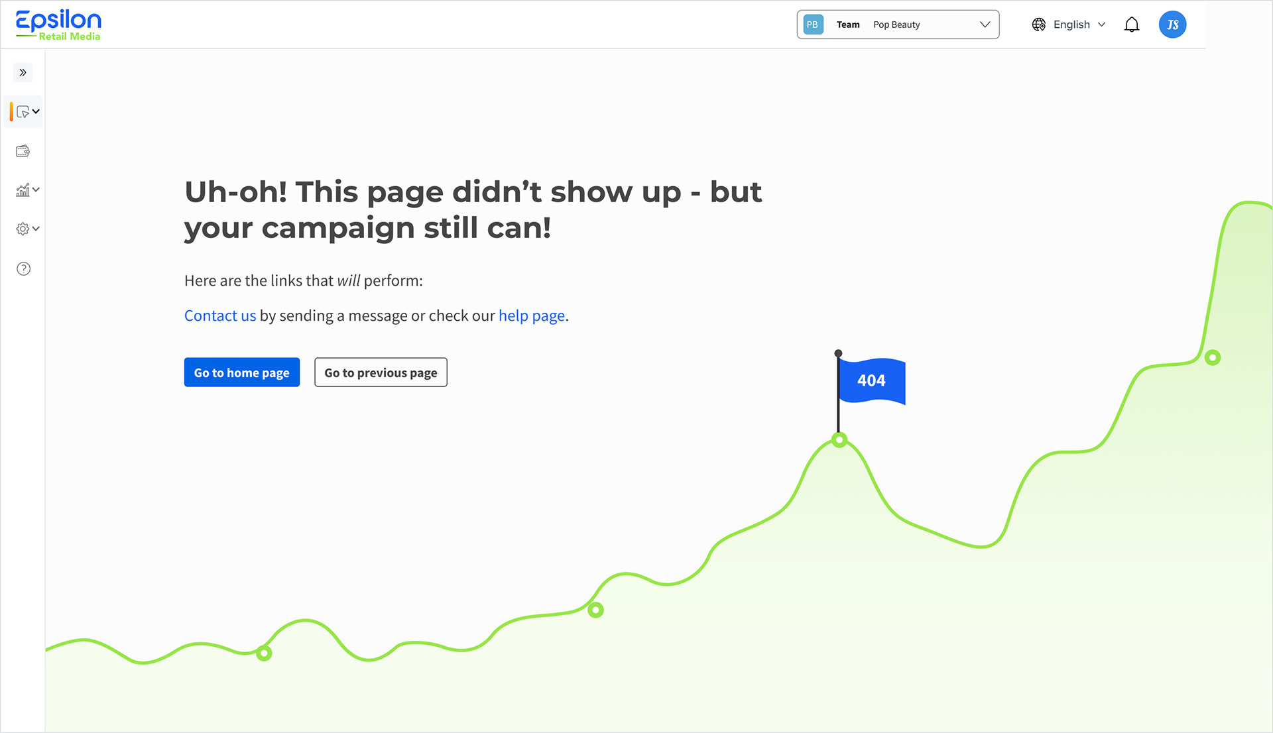Follow the Contact us link

coord(219,315)
